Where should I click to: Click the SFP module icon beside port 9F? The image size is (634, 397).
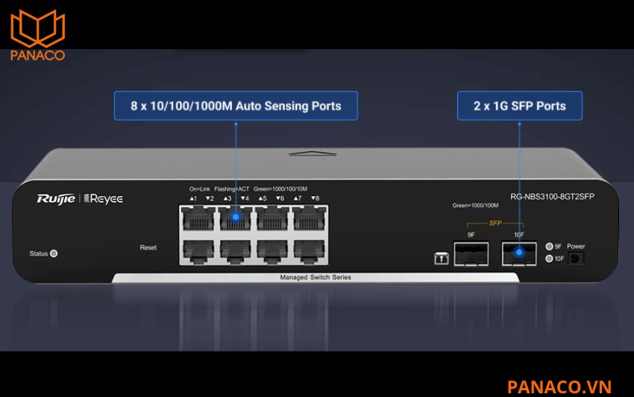pos(441,258)
